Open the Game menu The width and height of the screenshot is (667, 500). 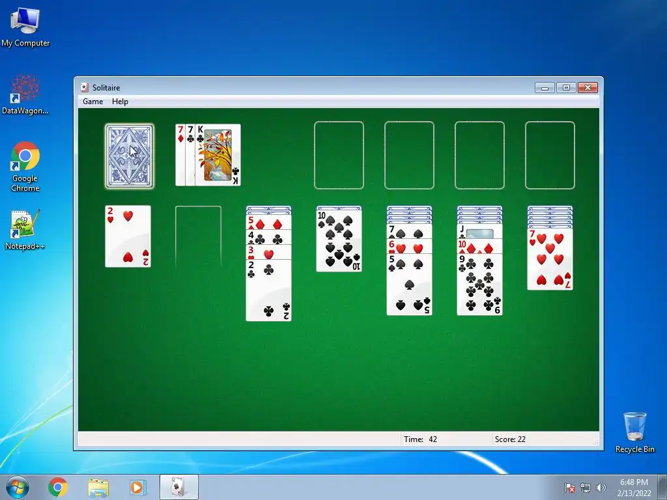[x=92, y=102]
